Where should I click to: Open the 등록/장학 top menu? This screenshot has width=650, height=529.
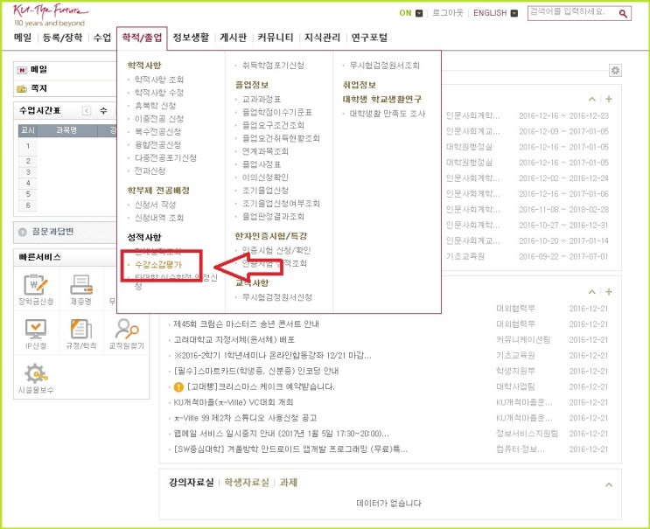tap(63, 38)
